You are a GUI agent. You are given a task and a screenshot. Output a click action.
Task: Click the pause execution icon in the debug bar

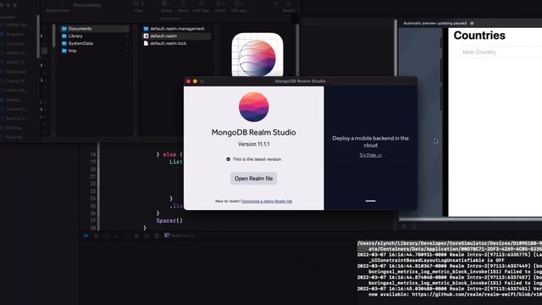[x=97, y=236]
